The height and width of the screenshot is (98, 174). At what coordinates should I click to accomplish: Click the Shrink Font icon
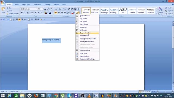coord(48,9)
